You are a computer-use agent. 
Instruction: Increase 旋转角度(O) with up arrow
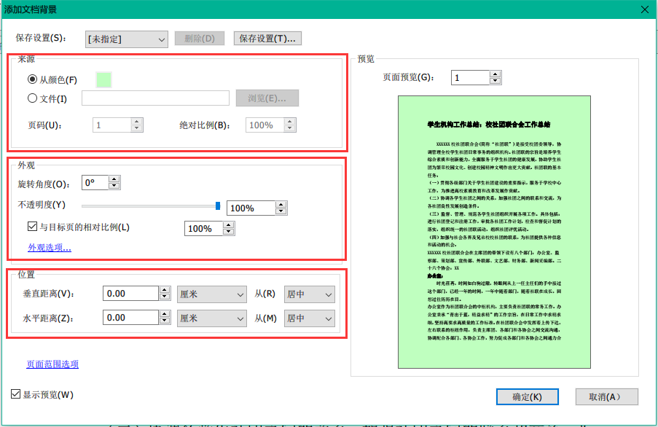114,179
